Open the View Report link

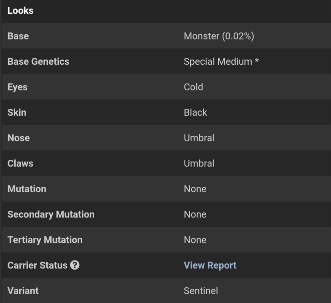tap(210, 265)
